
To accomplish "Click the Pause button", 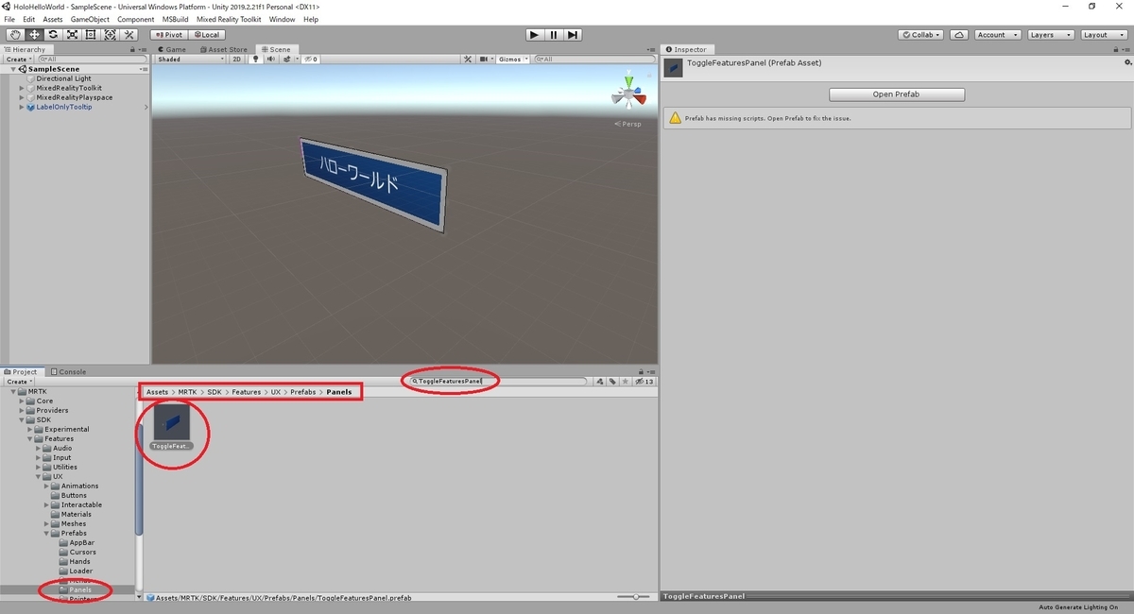I will [553, 35].
